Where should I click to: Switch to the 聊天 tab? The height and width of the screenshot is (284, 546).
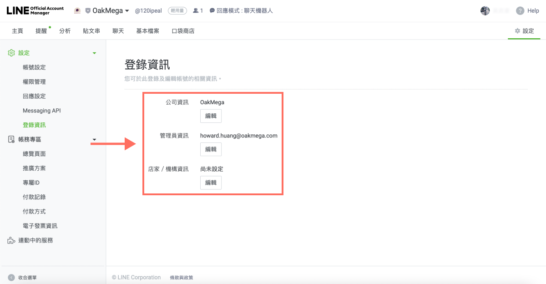point(118,30)
